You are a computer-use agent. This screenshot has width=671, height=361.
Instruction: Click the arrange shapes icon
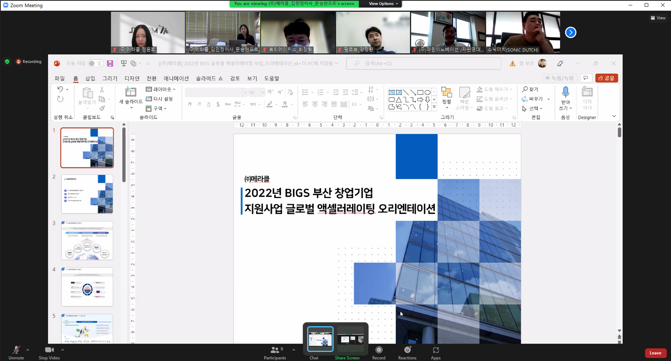tap(447, 92)
